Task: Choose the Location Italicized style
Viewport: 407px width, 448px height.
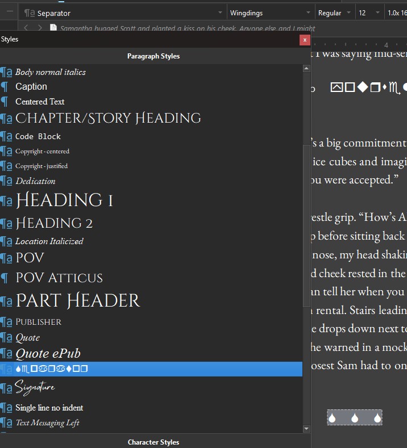Action: 49,241
